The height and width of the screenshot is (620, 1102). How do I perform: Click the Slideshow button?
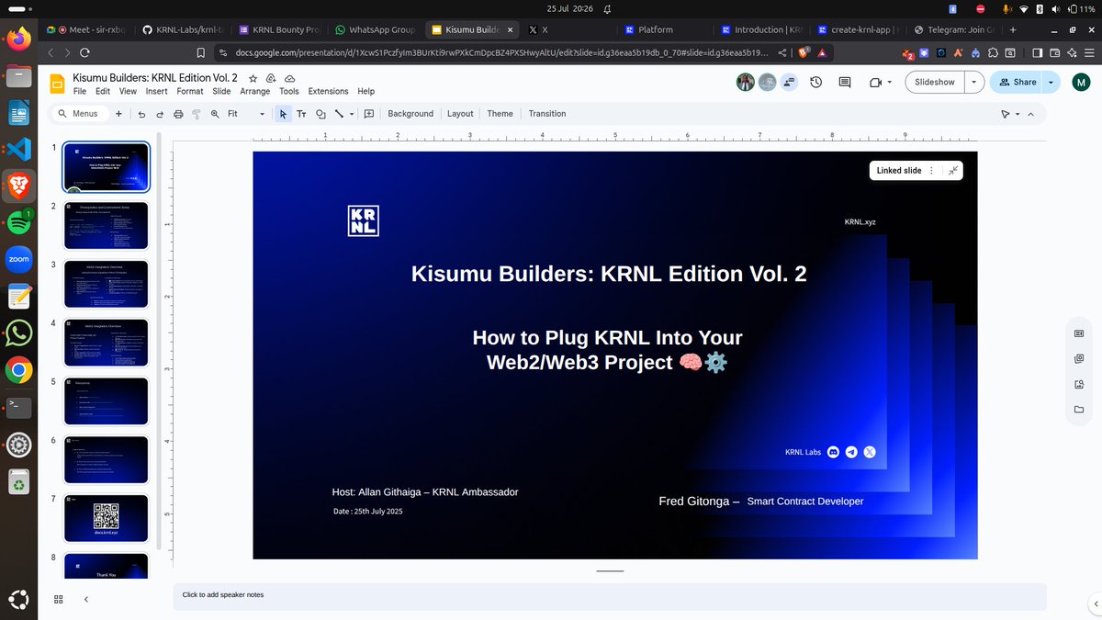[x=935, y=82]
